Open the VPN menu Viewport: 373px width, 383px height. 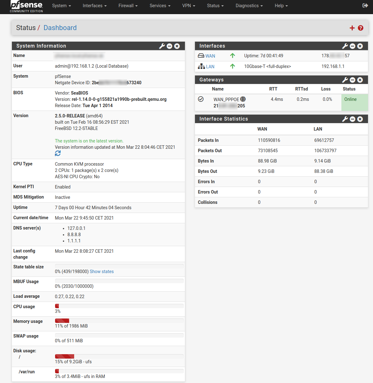tap(188, 6)
